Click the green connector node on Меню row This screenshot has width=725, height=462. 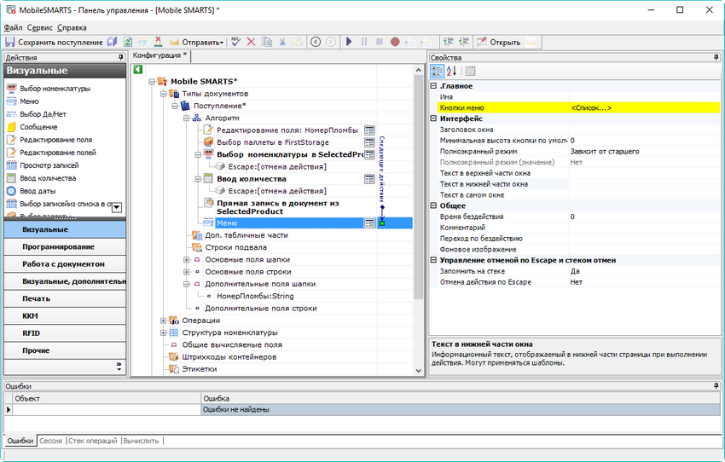pos(382,223)
